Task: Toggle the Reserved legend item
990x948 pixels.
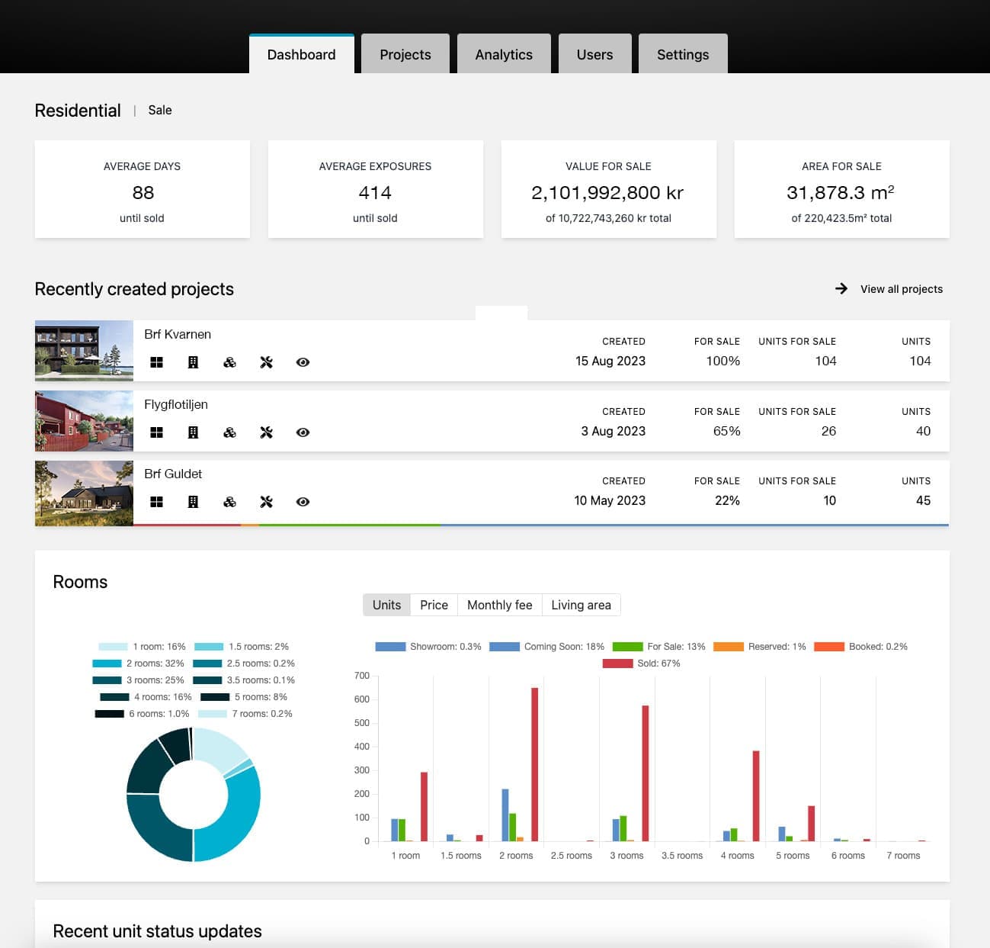Action: 759,647
